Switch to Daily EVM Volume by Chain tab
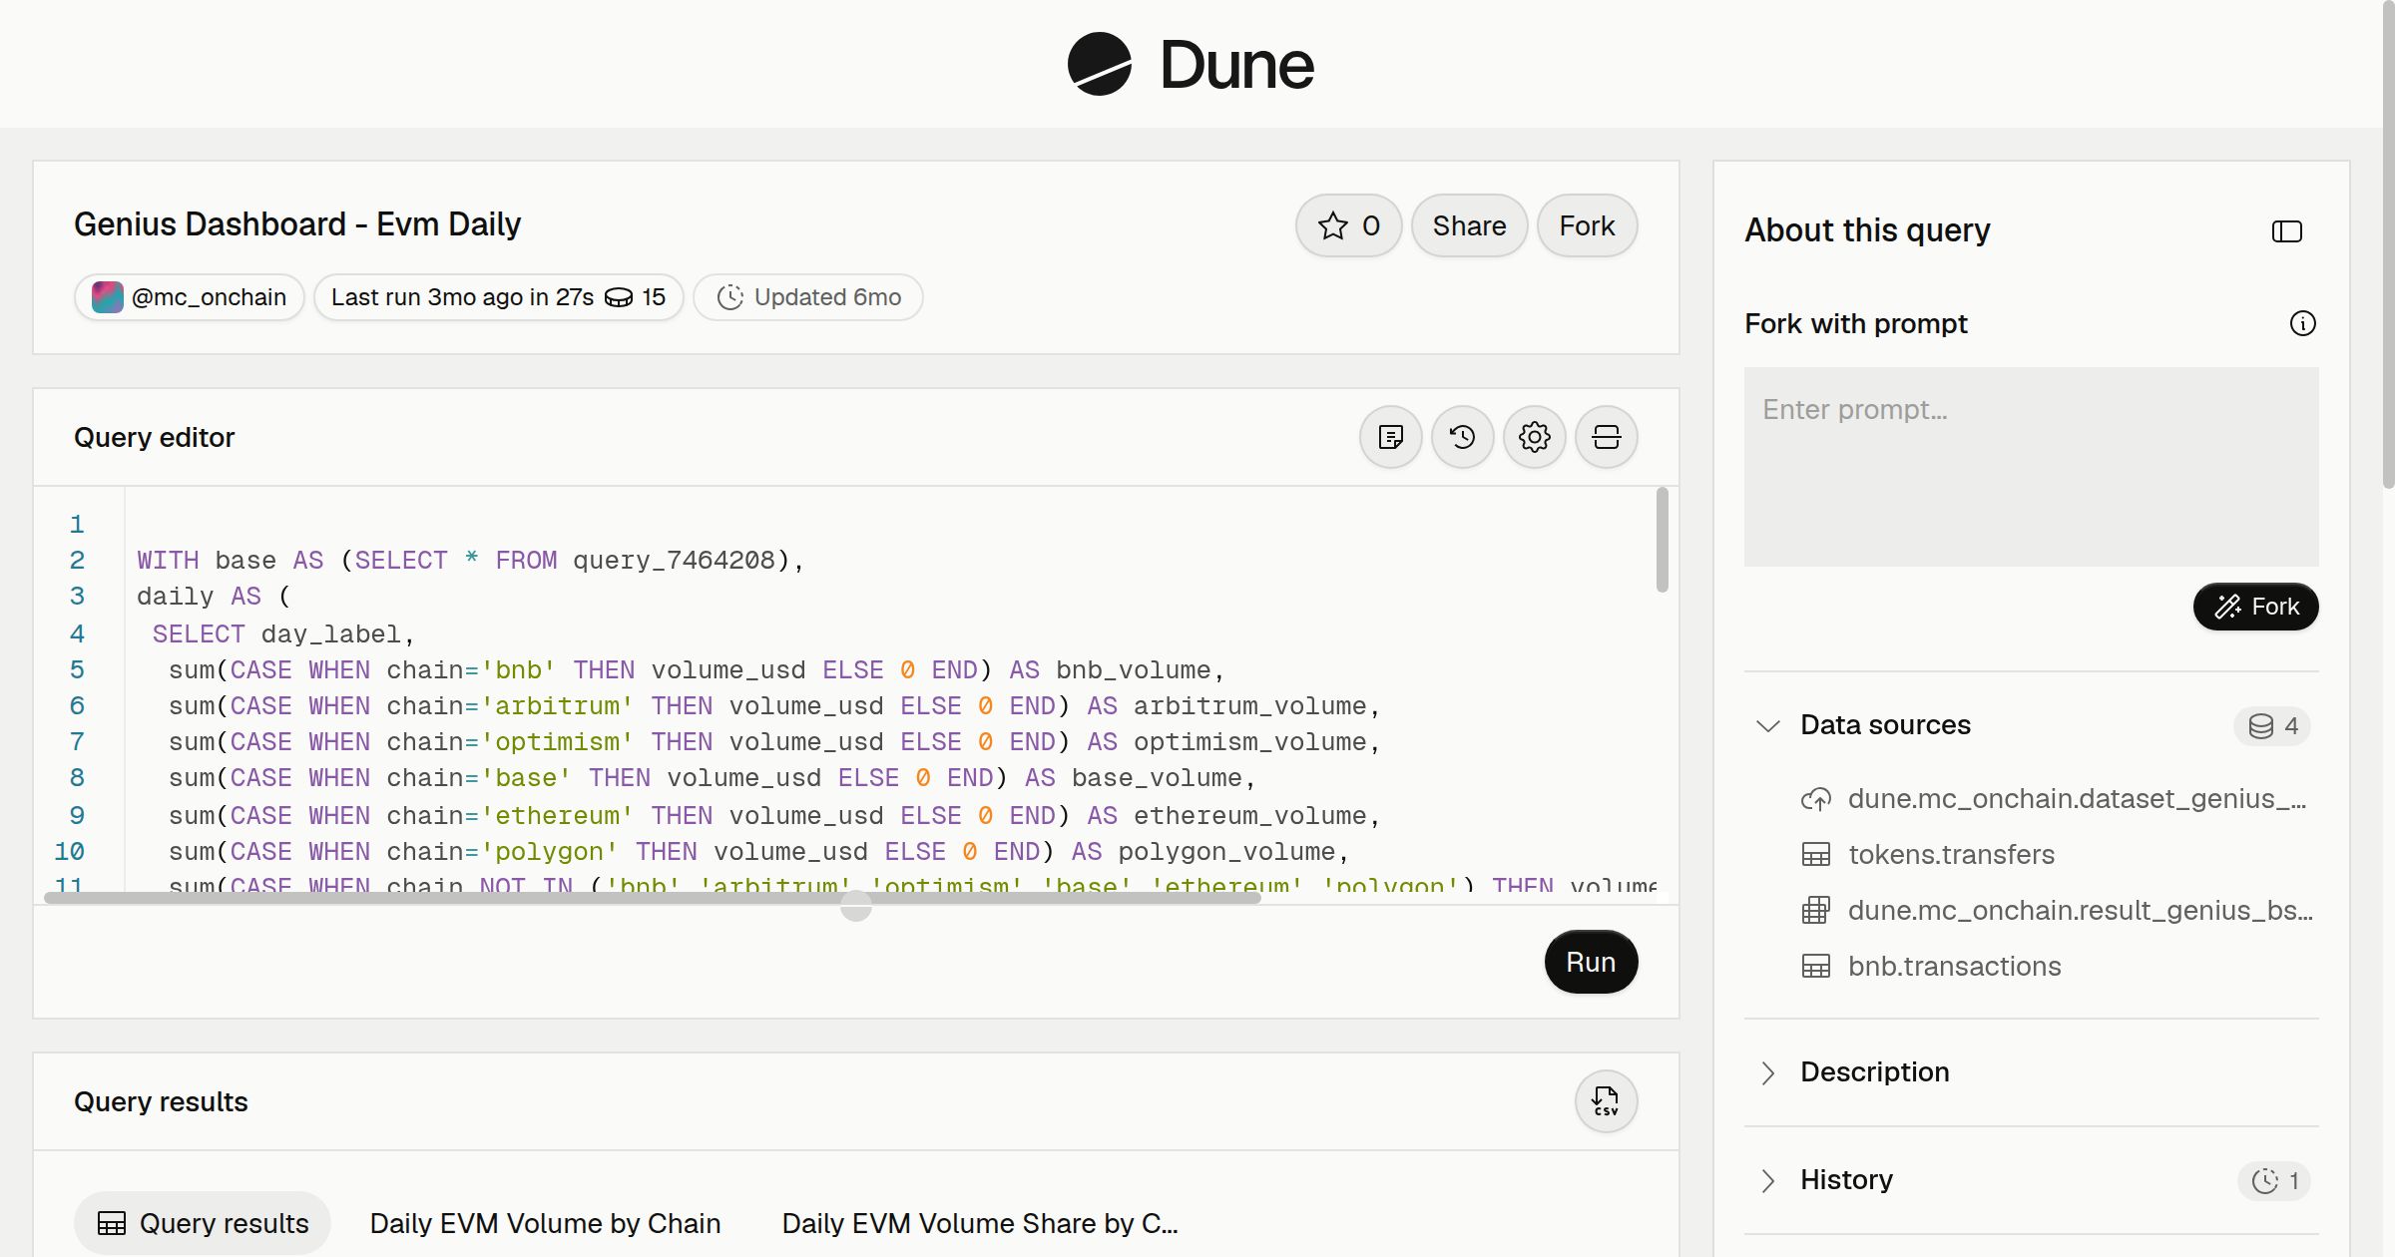The height and width of the screenshot is (1257, 2395). [545, 1223]
